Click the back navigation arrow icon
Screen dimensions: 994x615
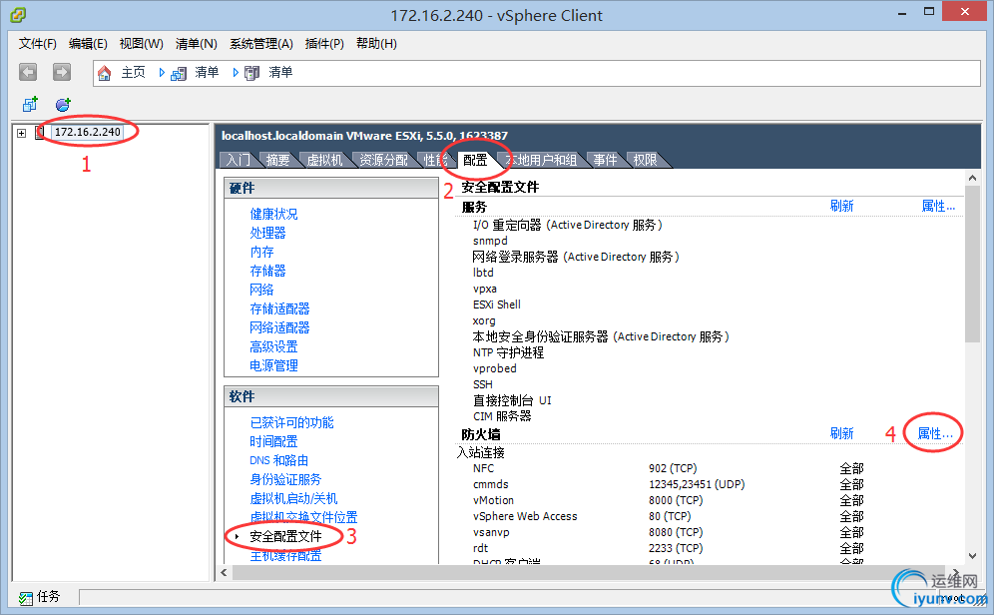click(x=28, y=72)
